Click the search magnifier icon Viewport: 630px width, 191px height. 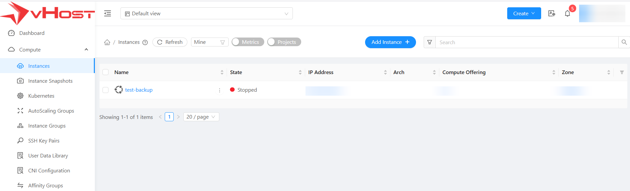point(624,42)
